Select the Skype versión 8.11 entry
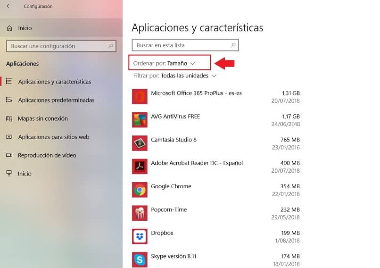Image resolution: width=380 pixels, height=268 pixels. (216, 260)
